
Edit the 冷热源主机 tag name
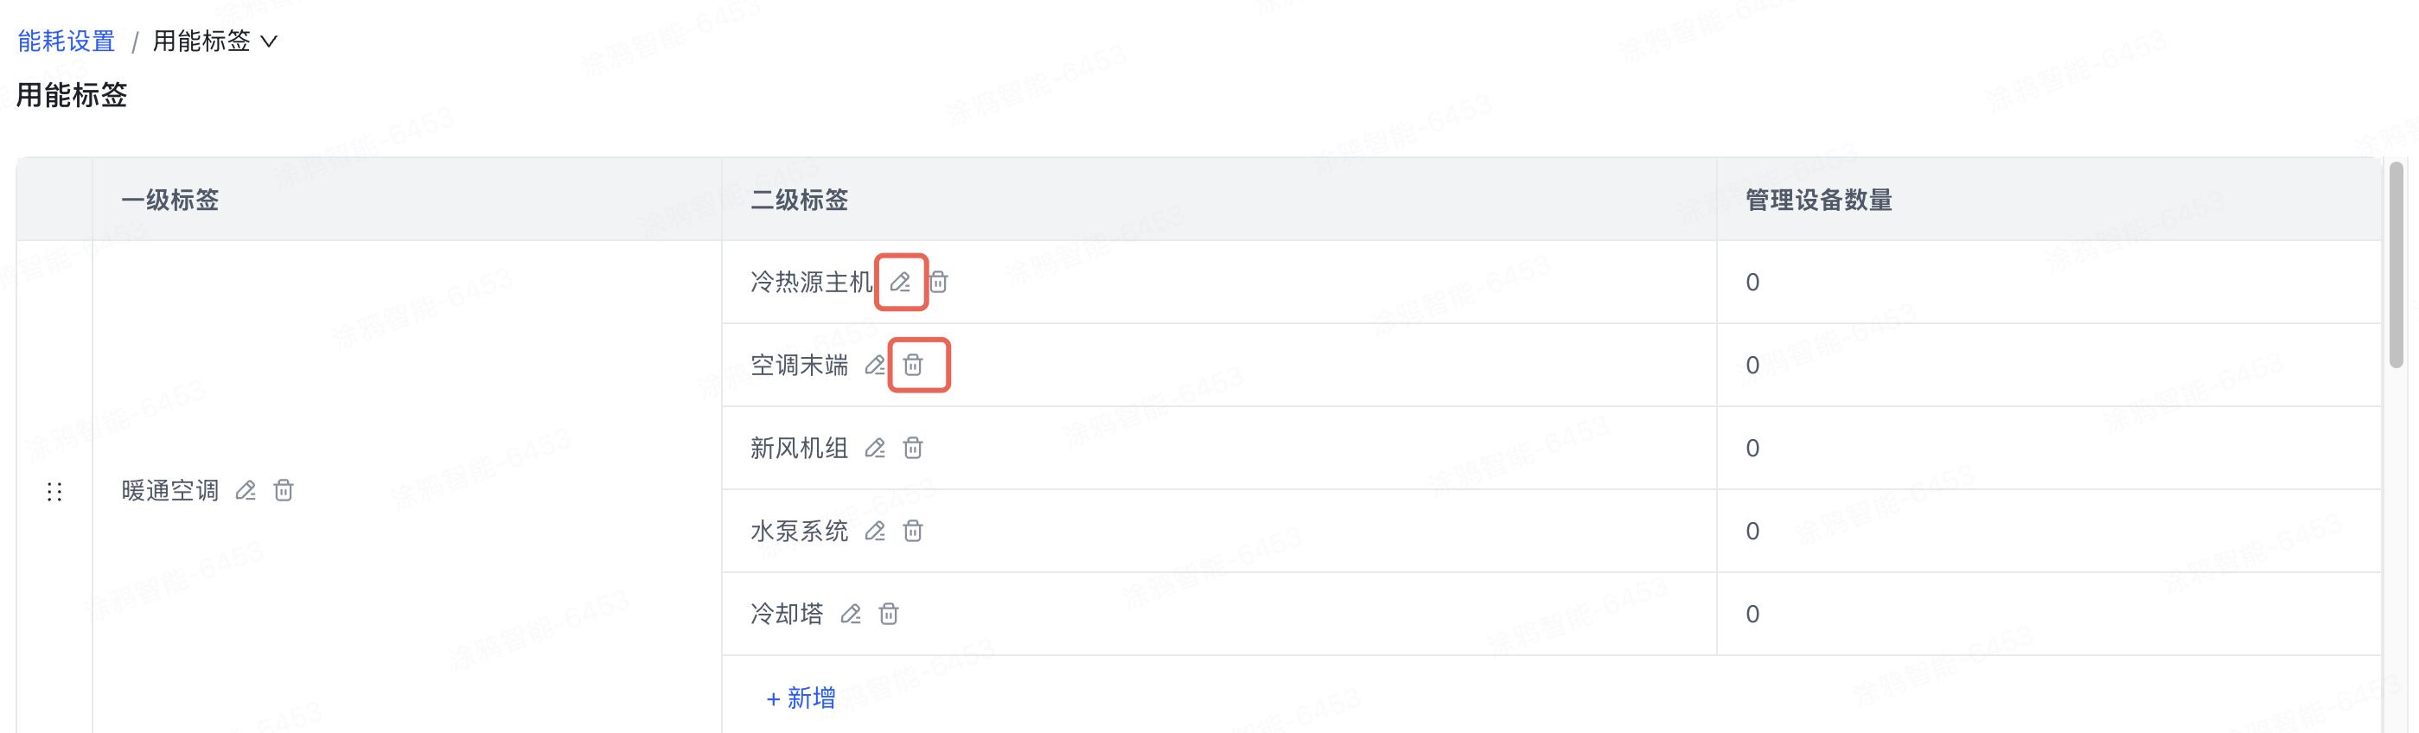point(900,282)
